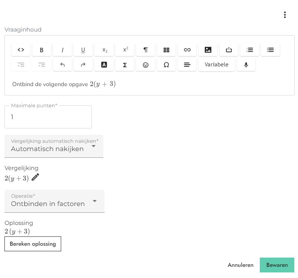Click the Bereken oplossing button
This screenshot has width=298, height=278.
33,244
